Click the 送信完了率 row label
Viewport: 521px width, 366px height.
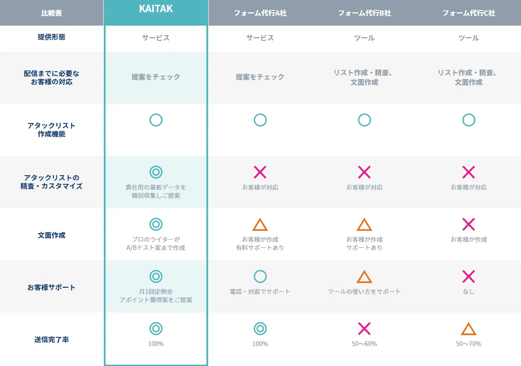[x=51, y=339]
